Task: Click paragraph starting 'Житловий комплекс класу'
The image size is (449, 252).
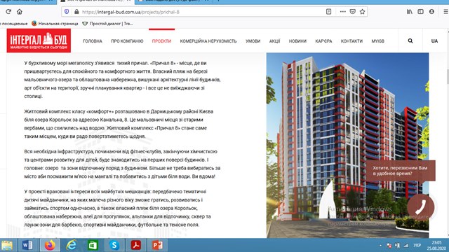Action: pos(119,124)
